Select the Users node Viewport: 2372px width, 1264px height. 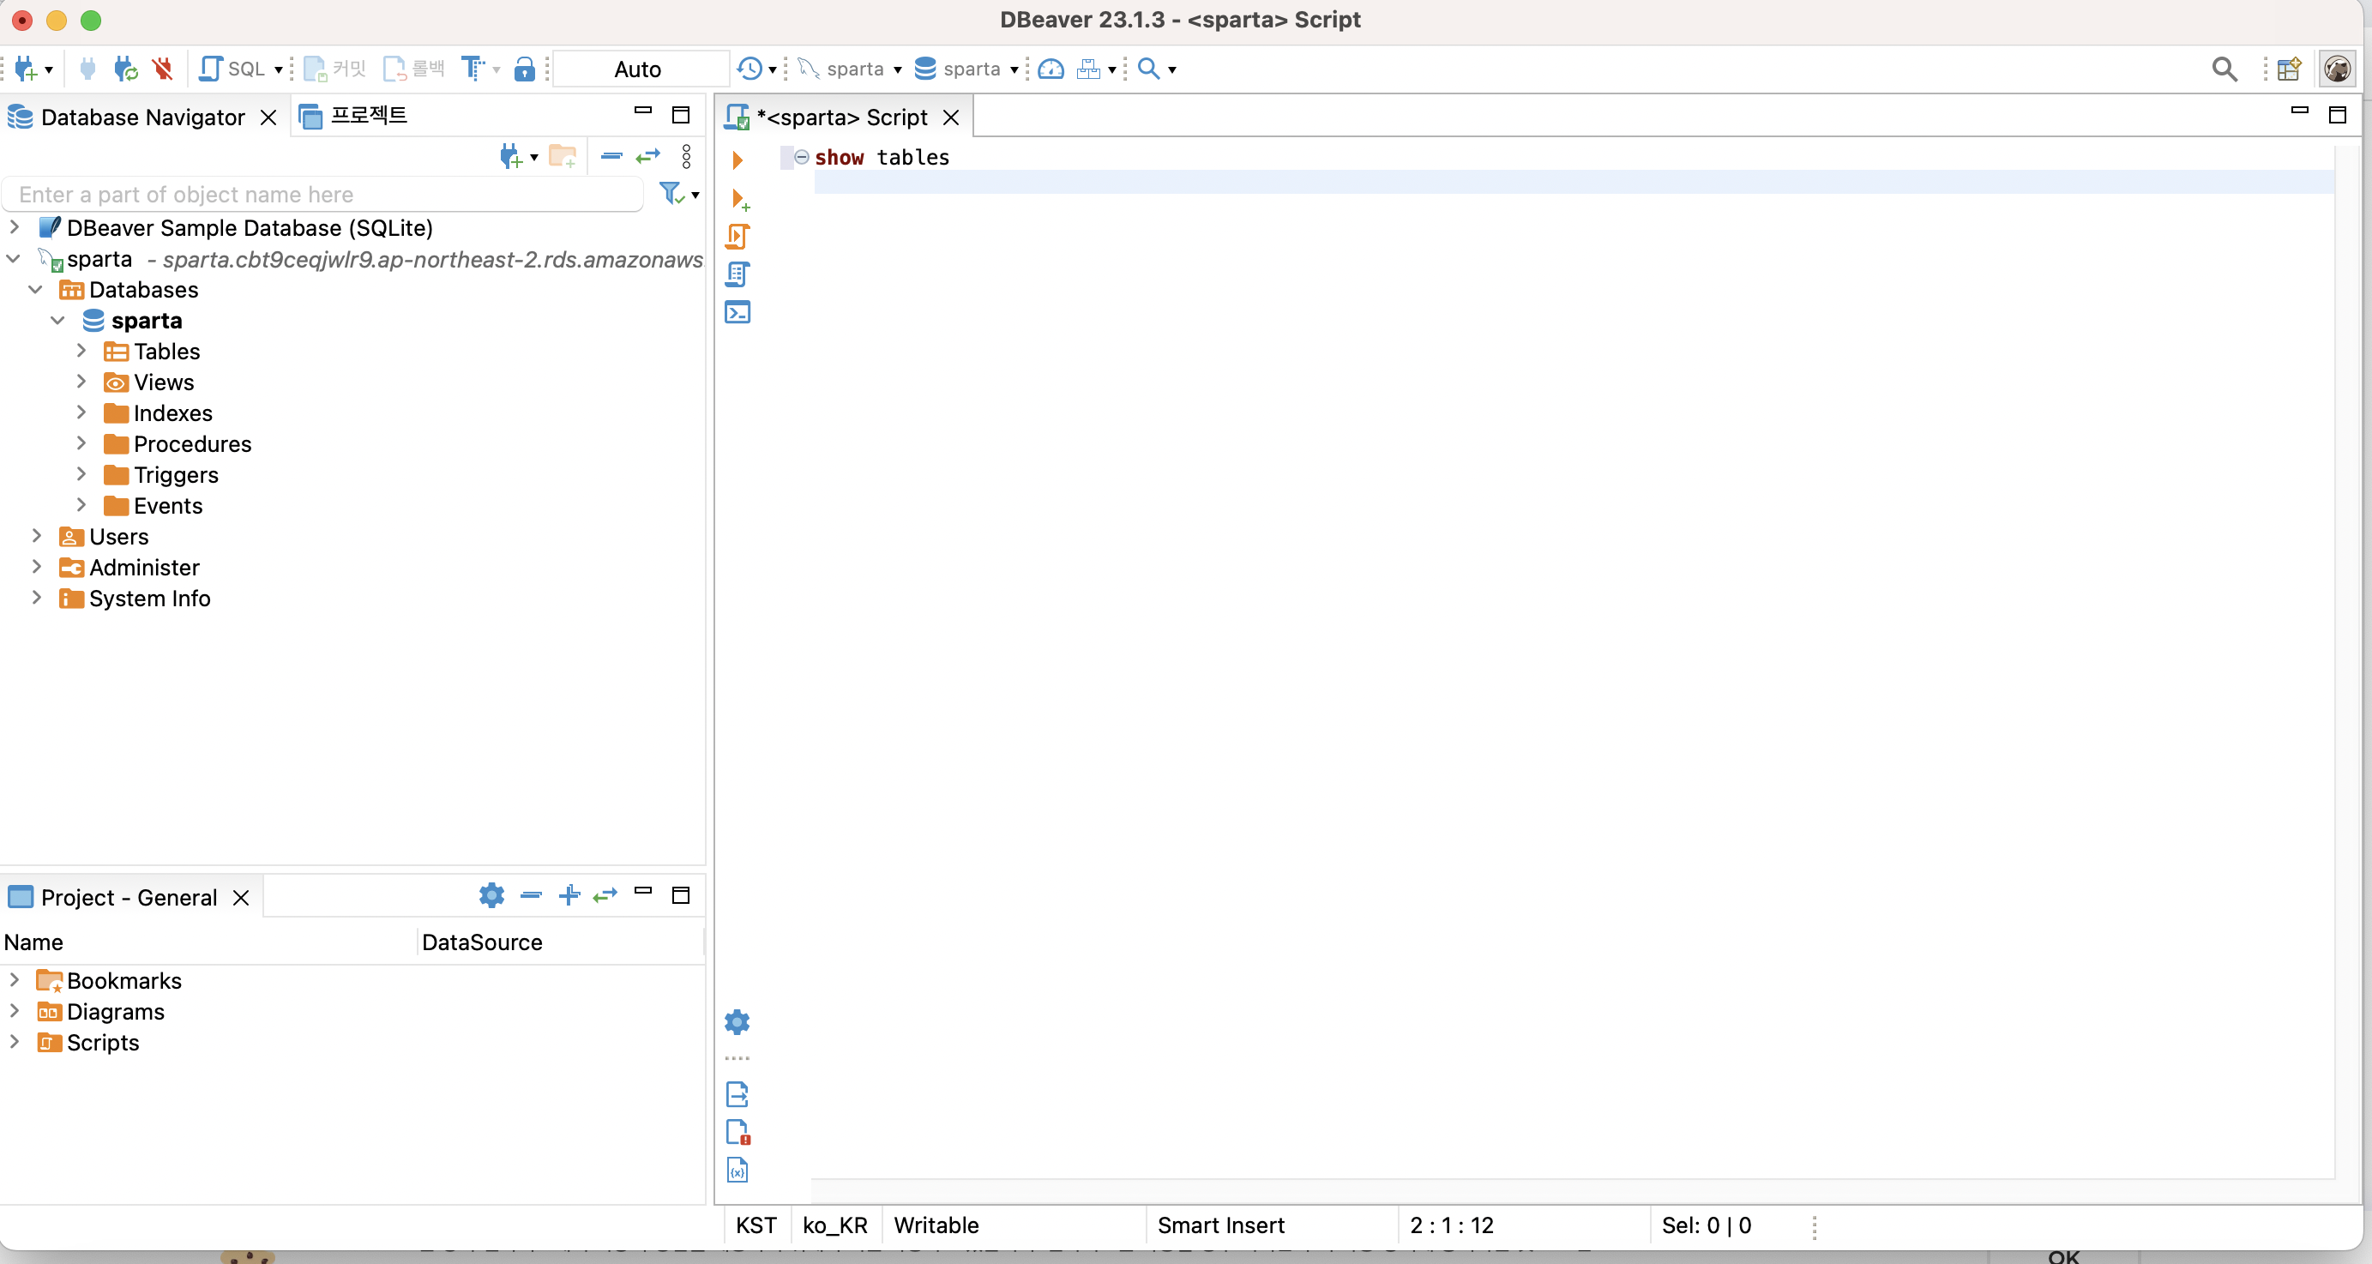coord(117,537)
